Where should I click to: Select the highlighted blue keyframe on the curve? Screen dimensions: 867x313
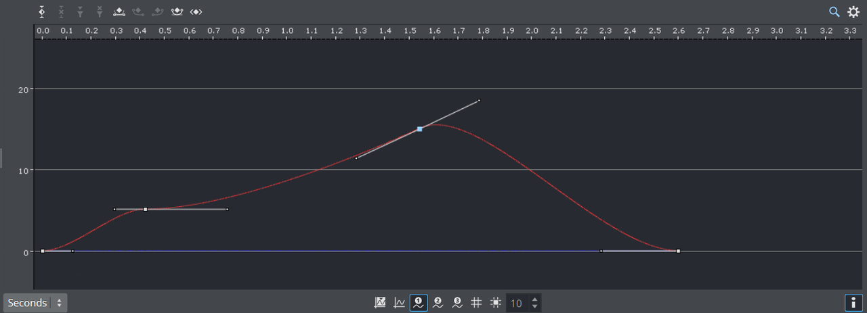click(420, 128)
